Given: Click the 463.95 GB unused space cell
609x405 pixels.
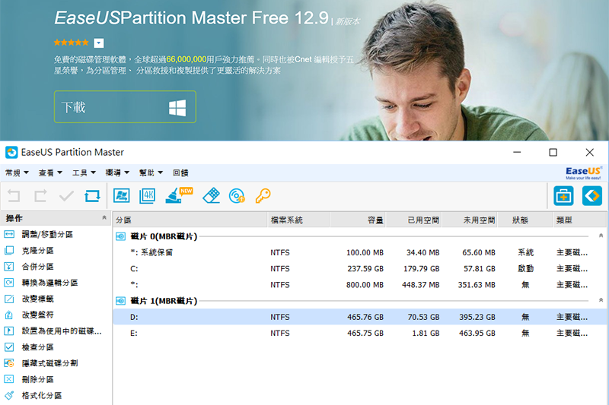Looking at the screenshot, I should pos(477,333).
